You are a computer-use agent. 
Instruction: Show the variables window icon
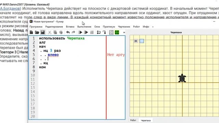111,32
